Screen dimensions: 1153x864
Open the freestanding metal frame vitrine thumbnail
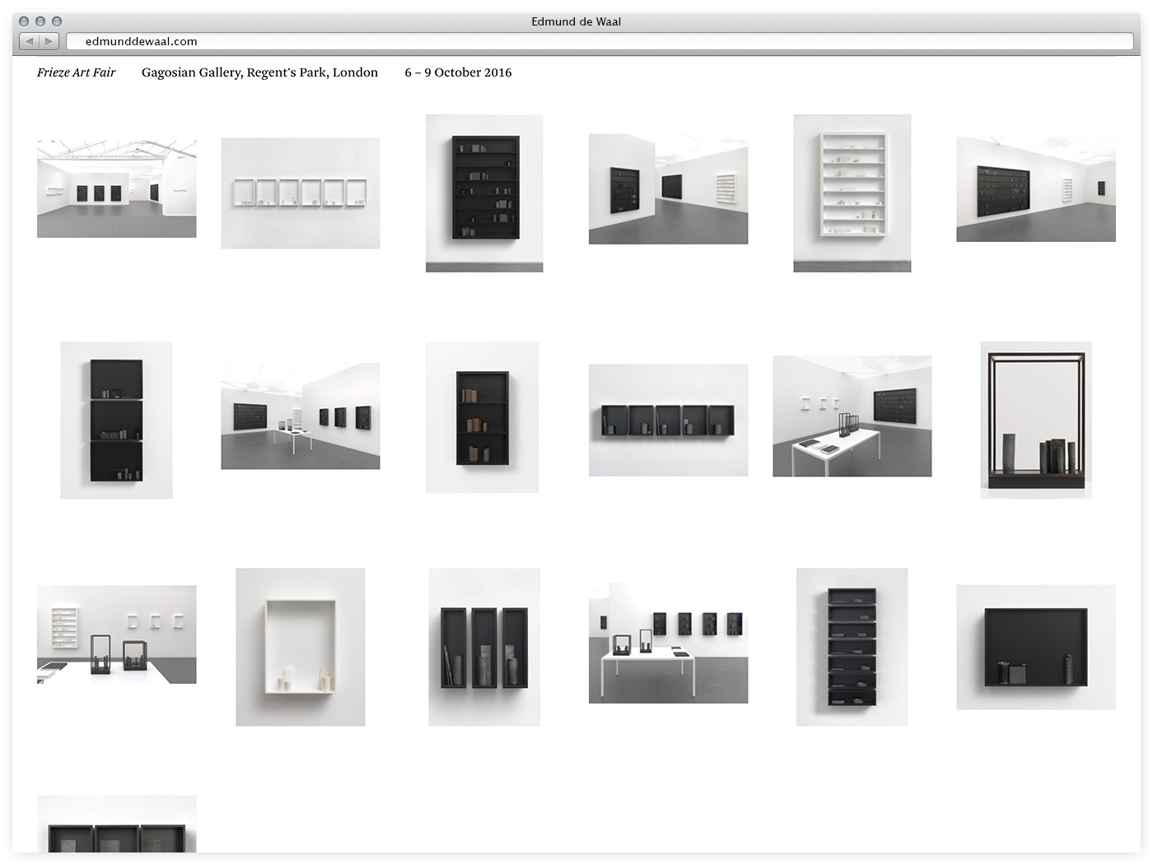click(x=1035, y=420)
